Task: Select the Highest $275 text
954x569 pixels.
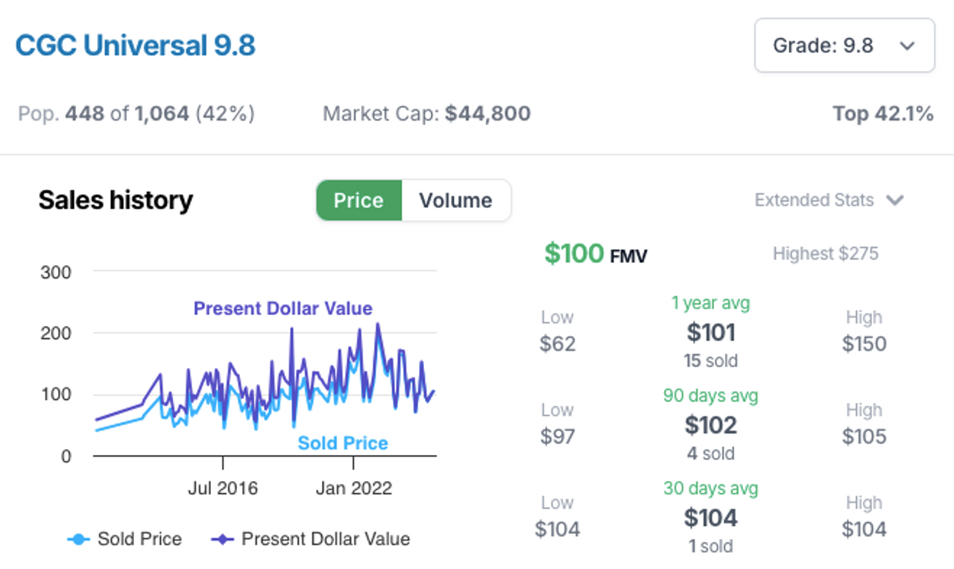Action: 826,254
